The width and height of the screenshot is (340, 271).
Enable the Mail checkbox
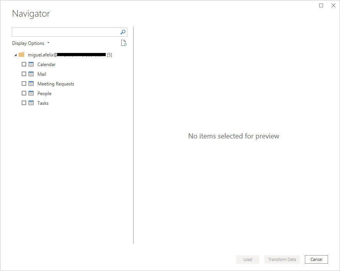(24, 74)
